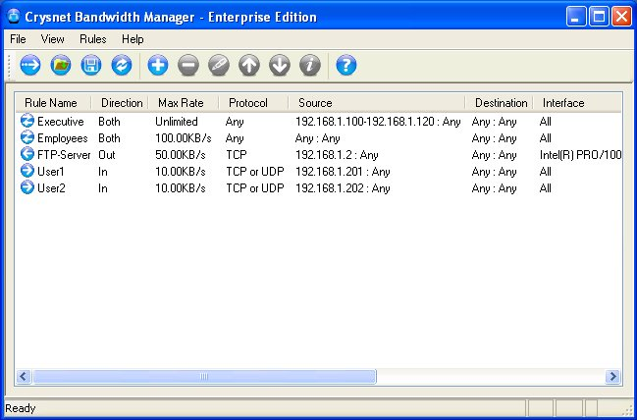This screenshot has height=420, width=637.
Task: Click the Intel(R) PRO/100 interface cell
Action: coord(580,155)
